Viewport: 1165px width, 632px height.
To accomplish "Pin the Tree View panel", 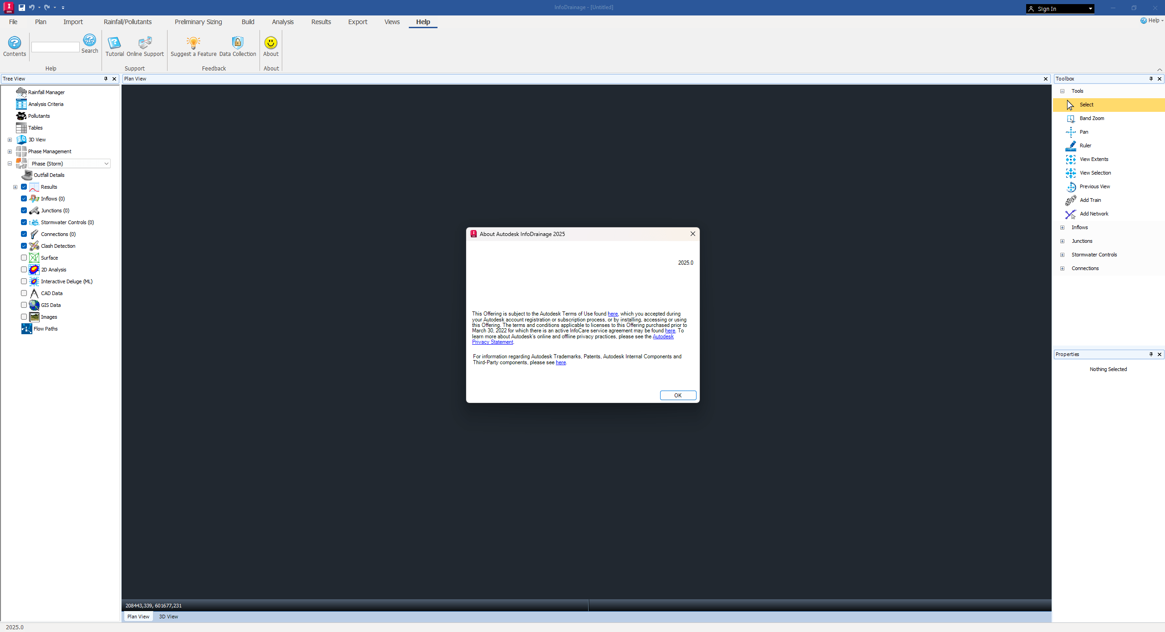I will tap(106, 79).
